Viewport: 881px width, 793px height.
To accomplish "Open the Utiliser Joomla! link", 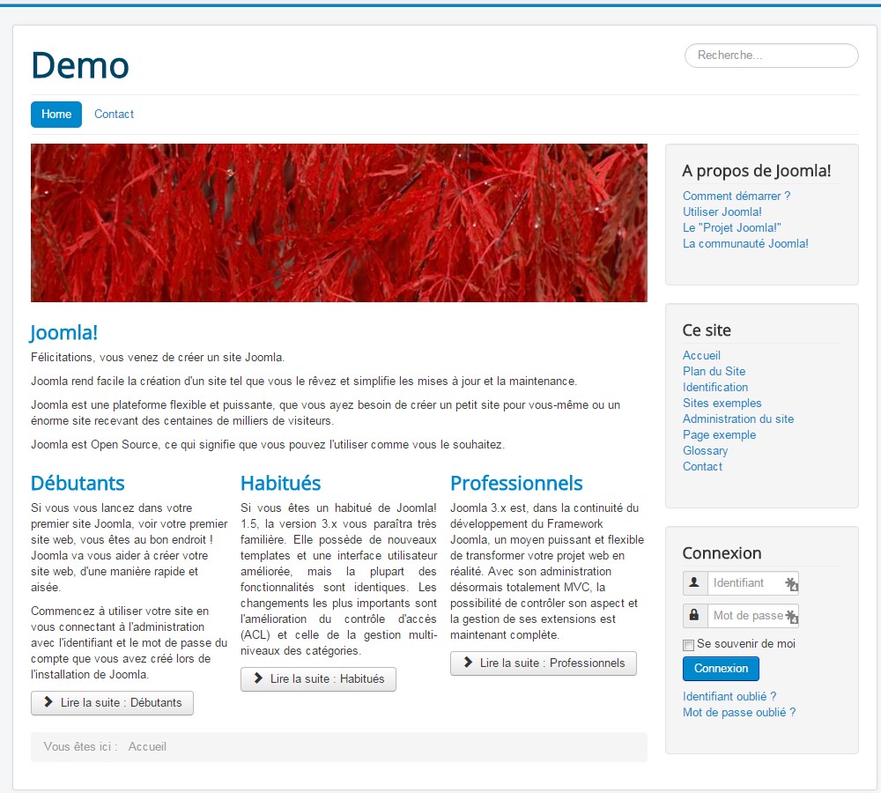I will click(x=722, y=211).
